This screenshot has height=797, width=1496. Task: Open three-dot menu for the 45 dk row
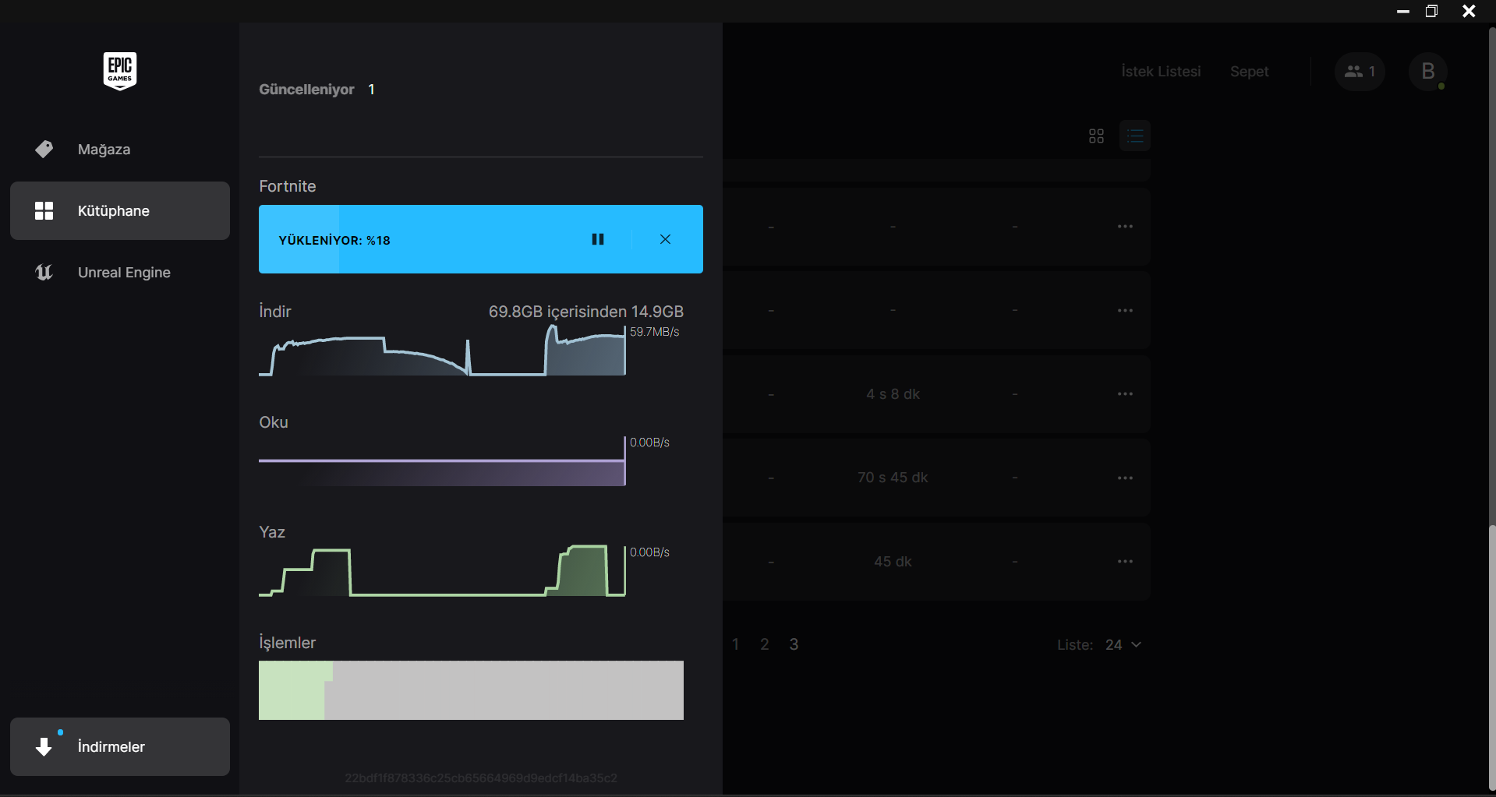point(1125,562)
